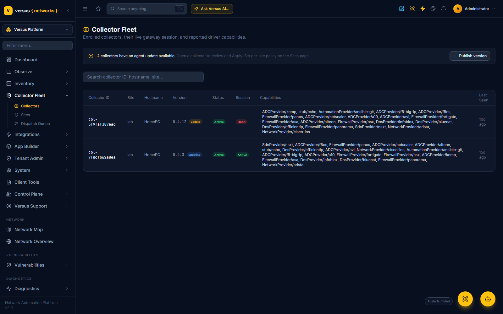The image size is (503, 314).
Task: Click the update badge next to version 0.4.12
Action: [x=196, y=122]
